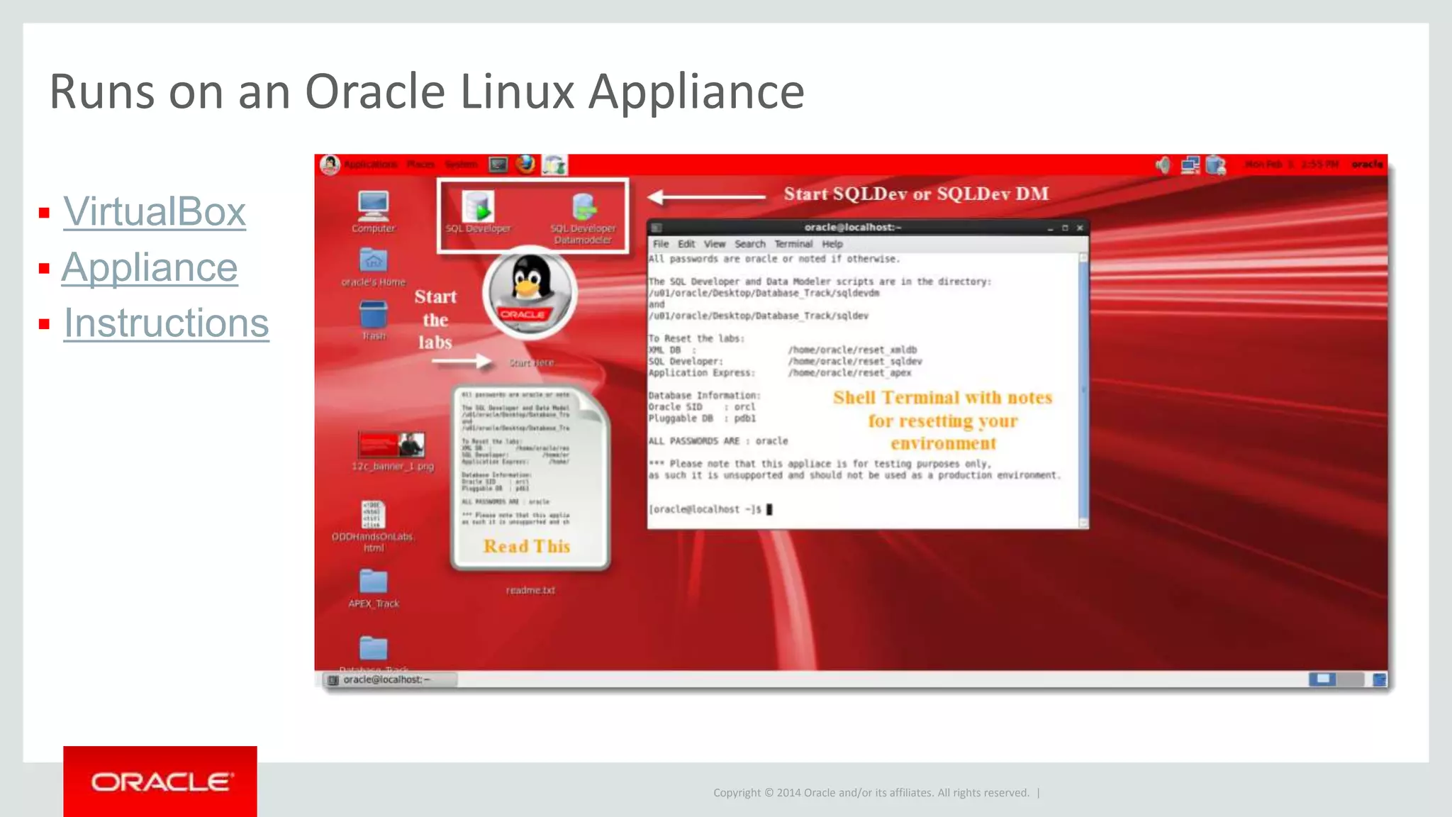Click the terminal vertical scrollbar
1452x817 pixels.
[x=1083, y=390]
